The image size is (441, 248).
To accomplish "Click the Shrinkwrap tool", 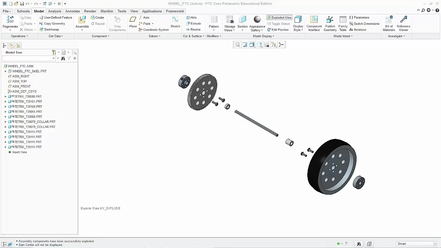I will click(x=49, y=29).
